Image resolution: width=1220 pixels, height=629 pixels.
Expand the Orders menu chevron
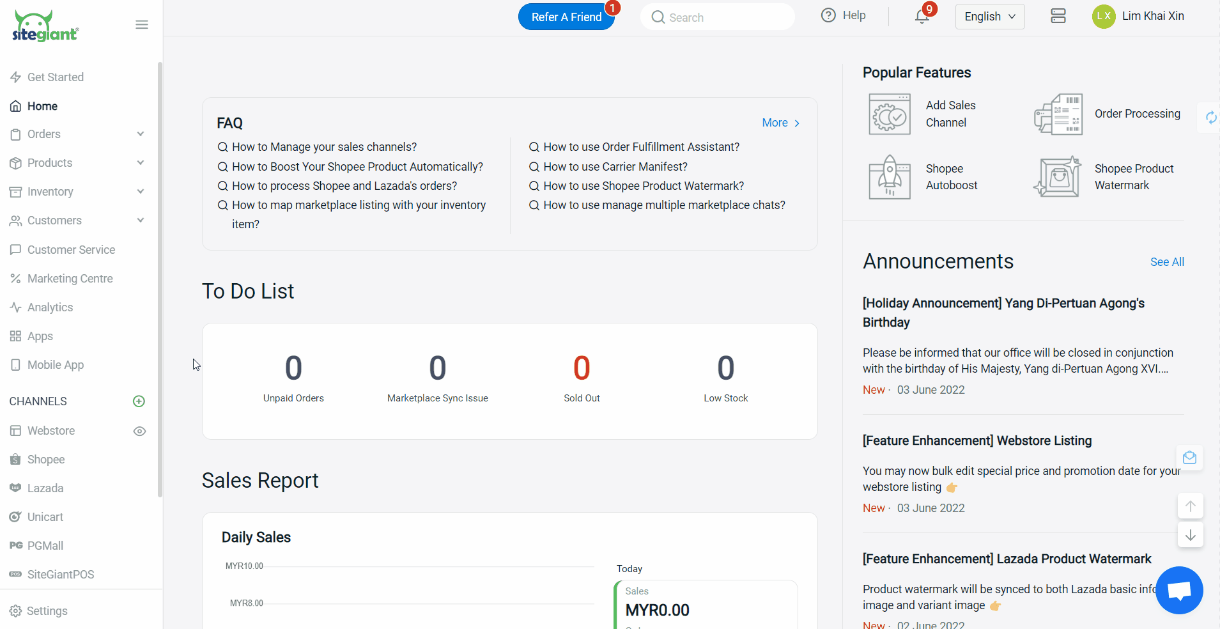tap(141, 134)
